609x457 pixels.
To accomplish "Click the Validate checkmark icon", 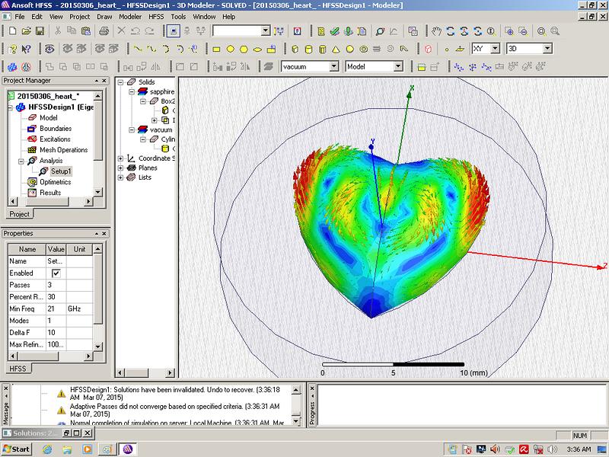I will coord(336,31).
